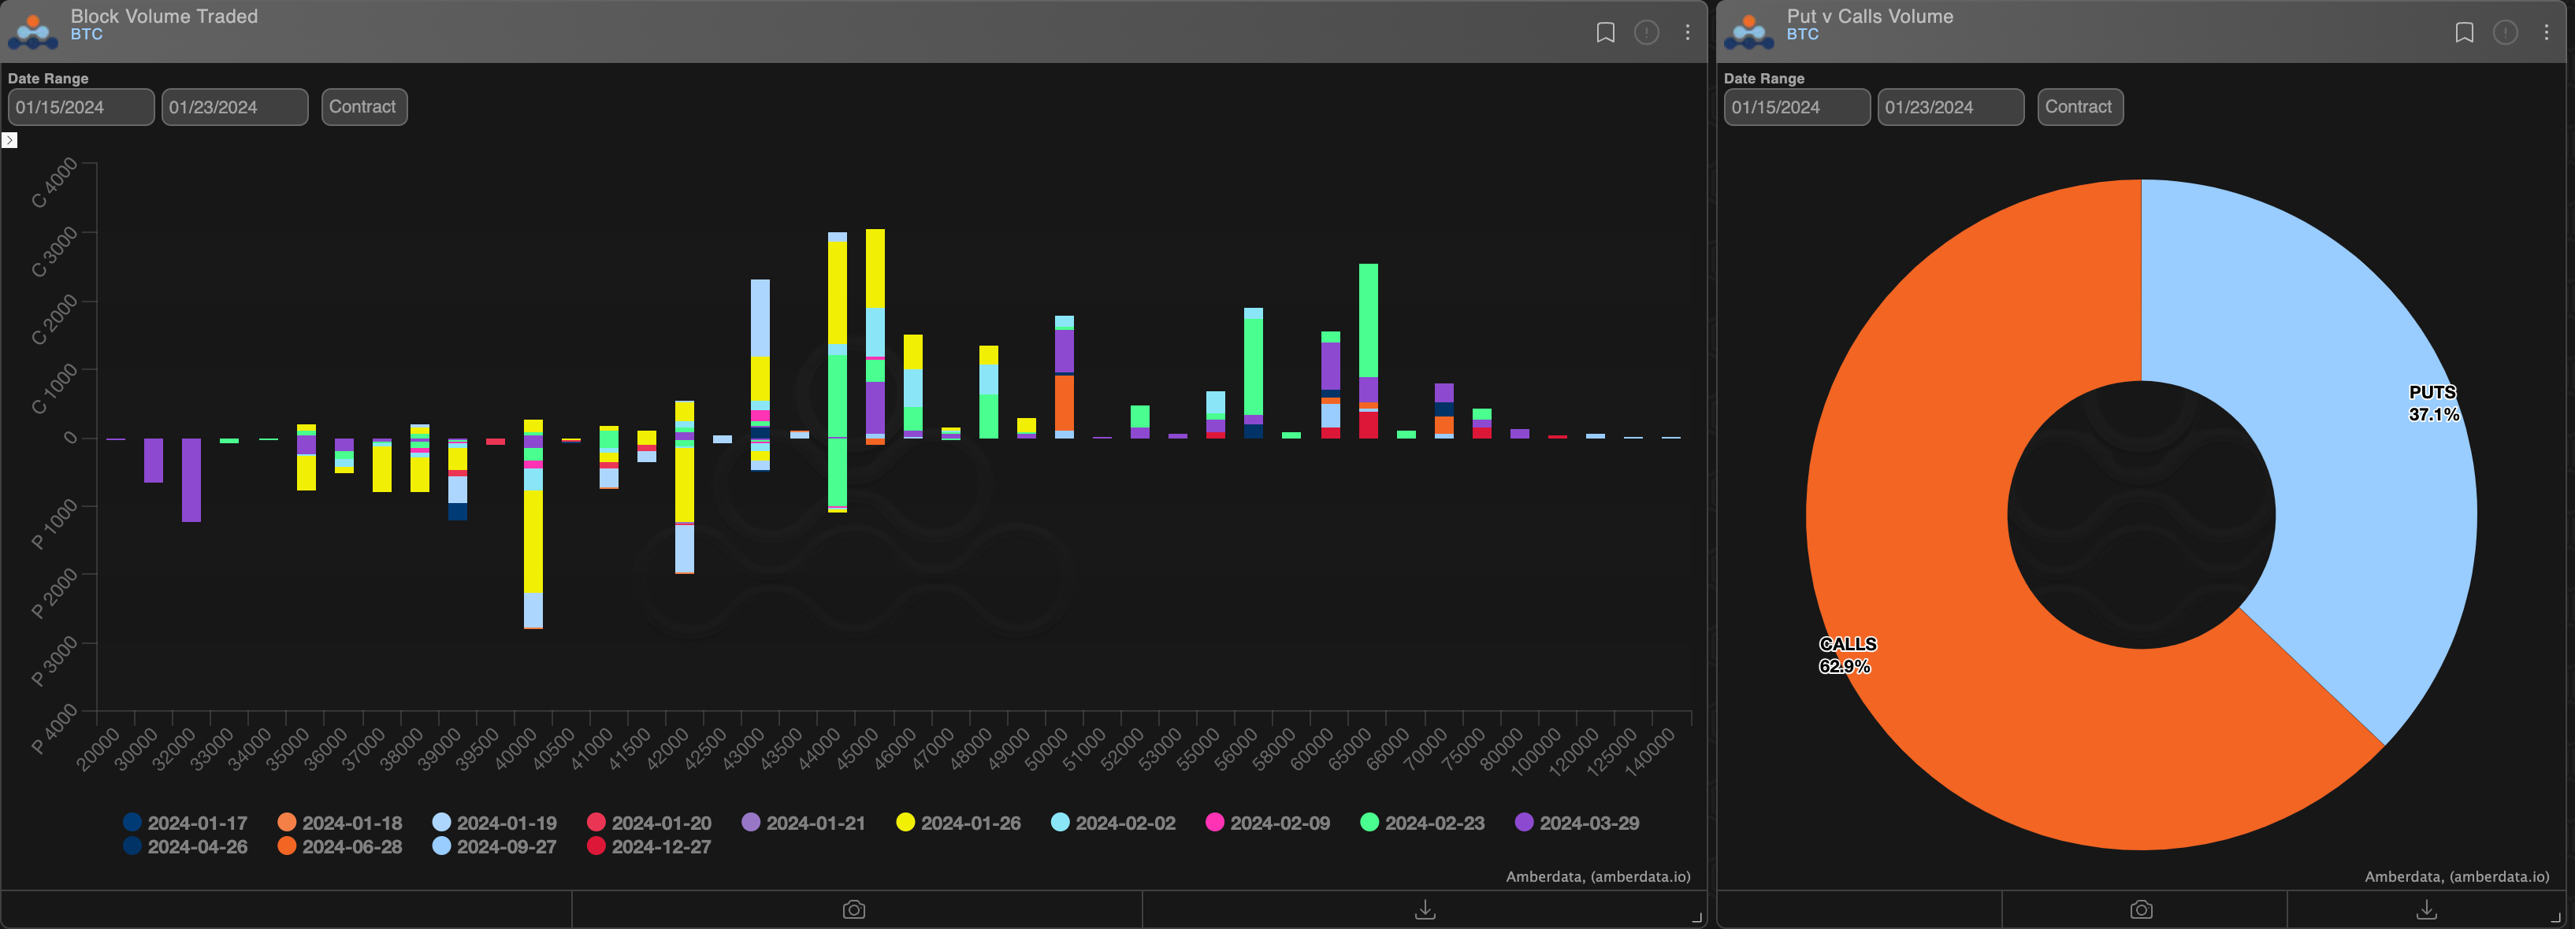The image size is (2575, 929).
Task: Bookmark the Block Volume Traded panel
Action: [x=1605, y=33]
